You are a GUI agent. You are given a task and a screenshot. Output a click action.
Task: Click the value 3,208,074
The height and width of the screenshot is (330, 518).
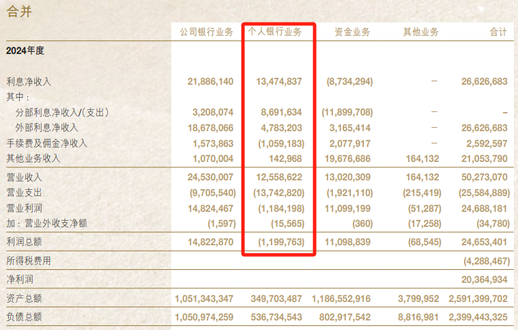pos(213,113)
